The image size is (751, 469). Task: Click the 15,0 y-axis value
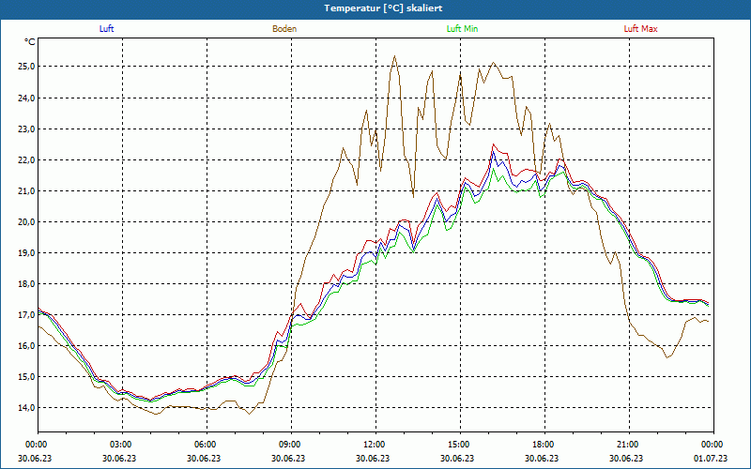(26, 377)
